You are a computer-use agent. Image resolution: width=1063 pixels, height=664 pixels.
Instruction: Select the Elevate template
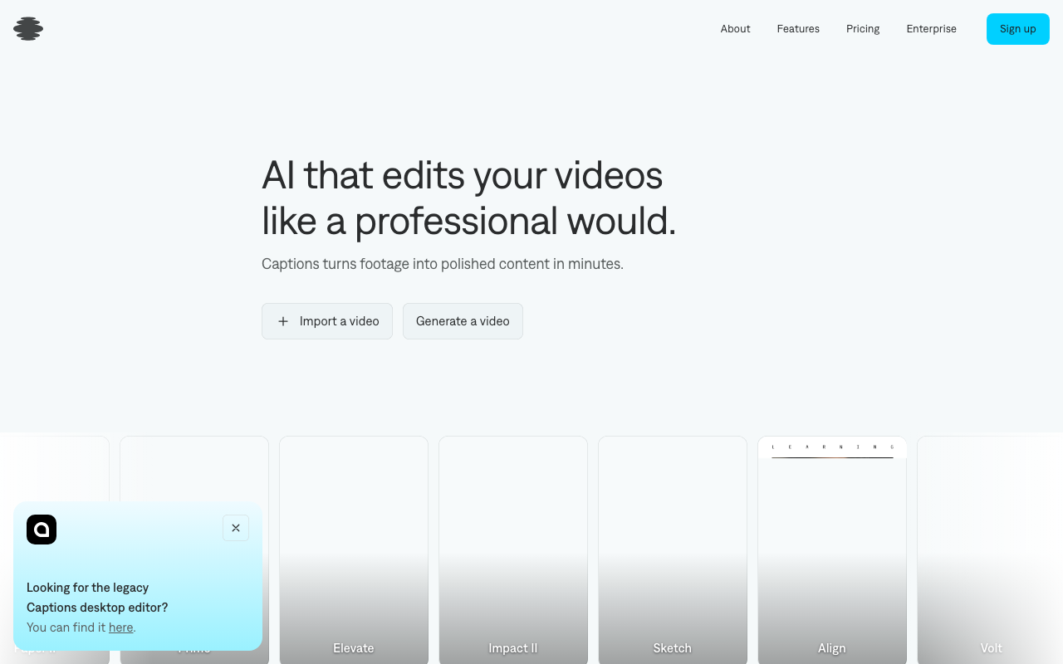pyautogui.click(x=353, y=548)
